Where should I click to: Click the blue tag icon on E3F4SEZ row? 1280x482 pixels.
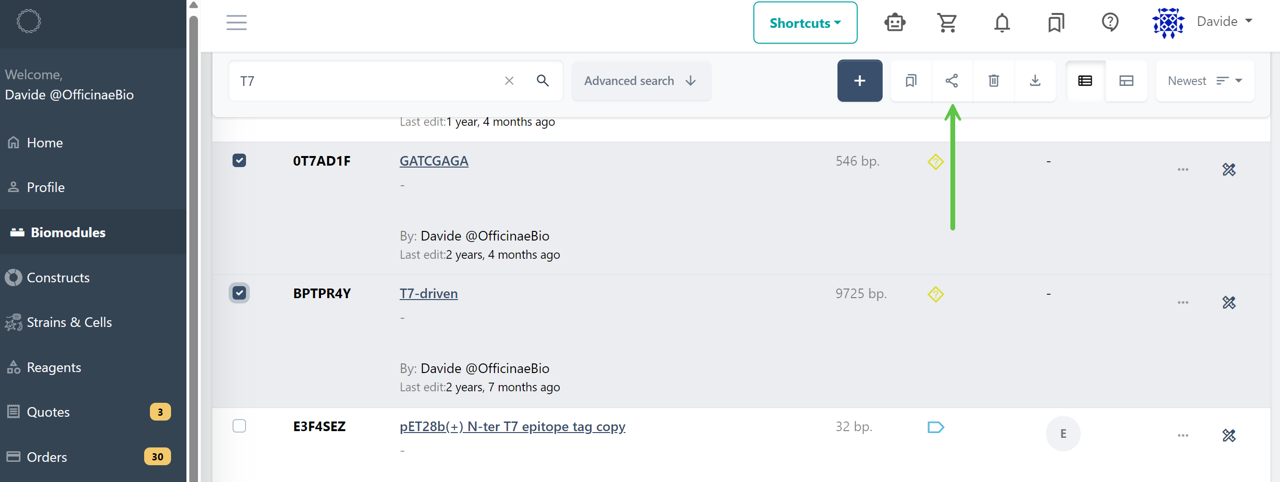pyautogui.click(x=935, y=427)
